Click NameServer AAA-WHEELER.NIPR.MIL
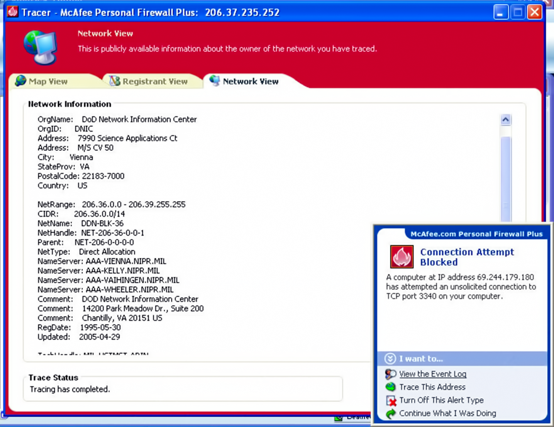The image size is (554, 427). pyautogui.click(x=129, y=290)
